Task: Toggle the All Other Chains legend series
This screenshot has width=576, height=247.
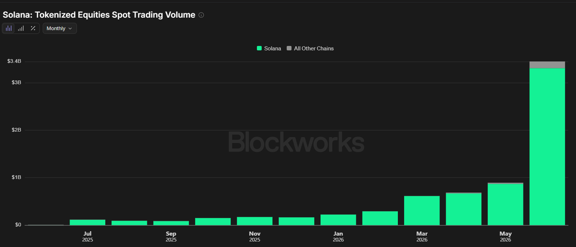Action: pyautogui.click(x=310, y=48)
